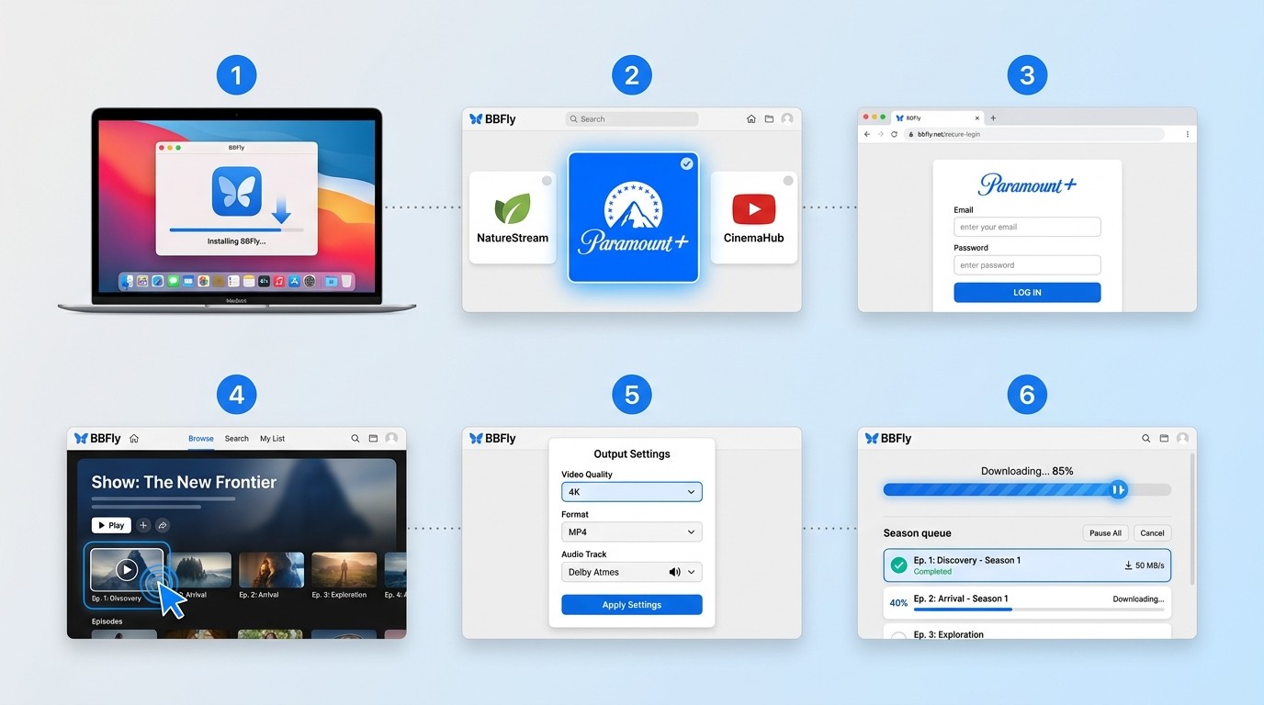1264x705 pixels.
Task: Open the Video Quality 4K dropdown
Action: coord(632,492)
